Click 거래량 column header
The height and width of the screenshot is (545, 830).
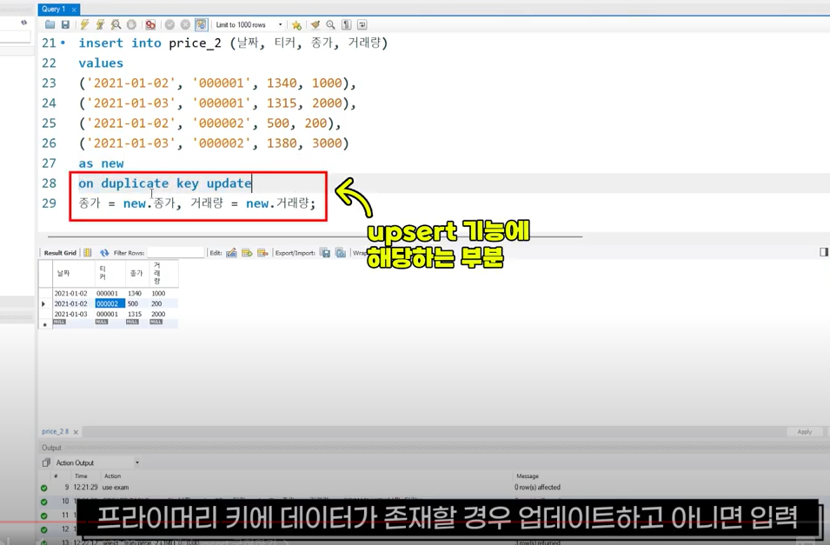(163, 273)
